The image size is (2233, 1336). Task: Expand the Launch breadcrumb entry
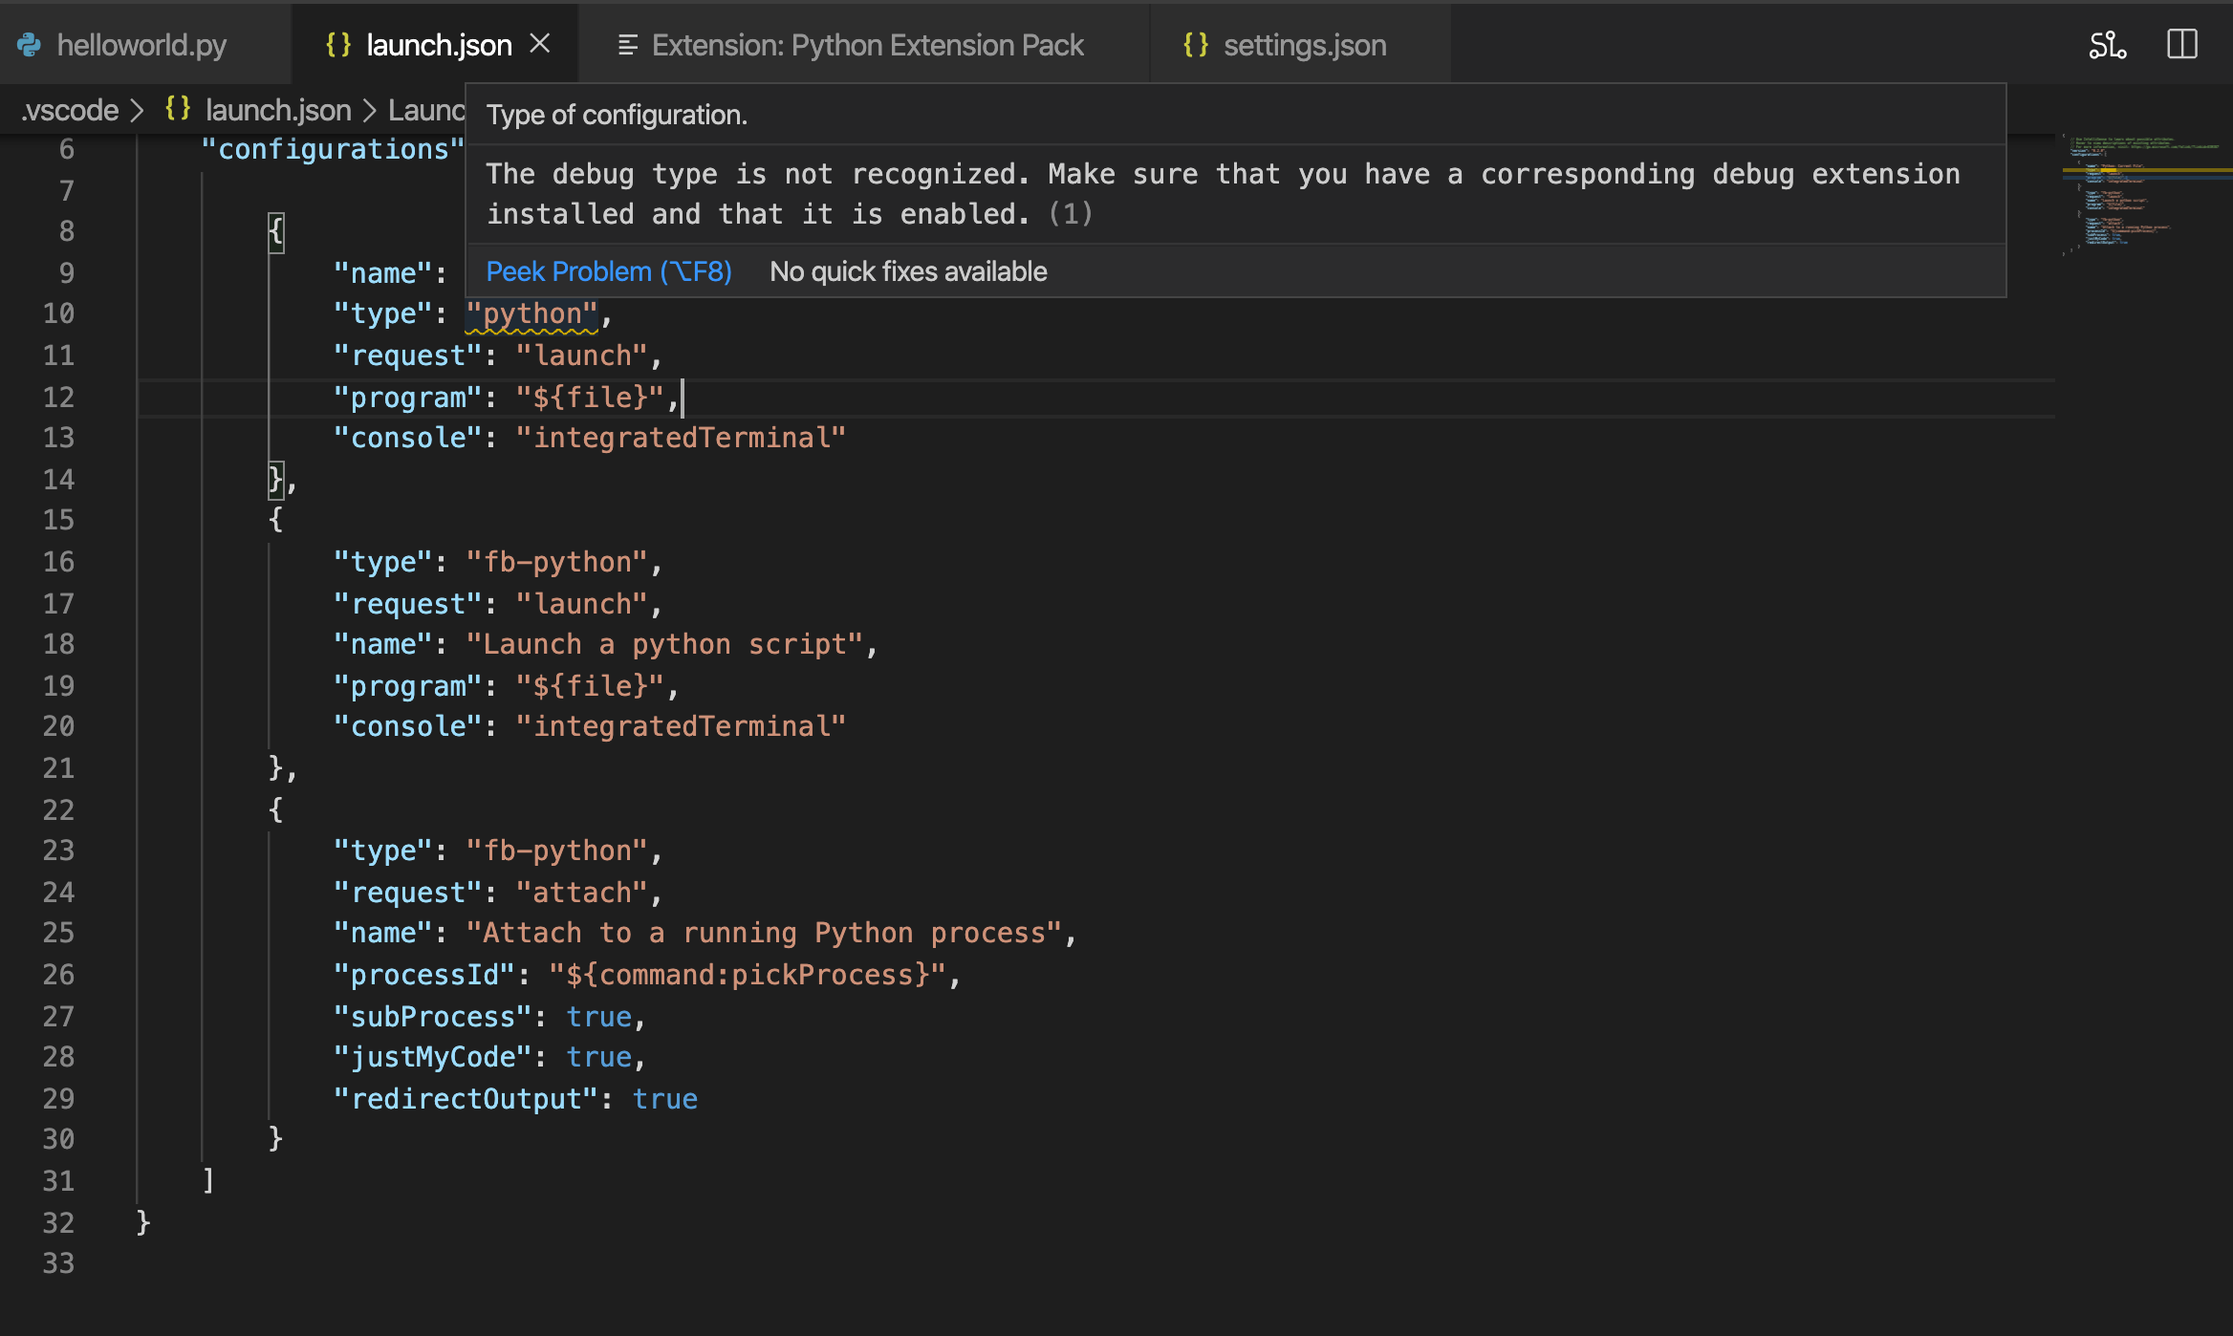[427, 109]
